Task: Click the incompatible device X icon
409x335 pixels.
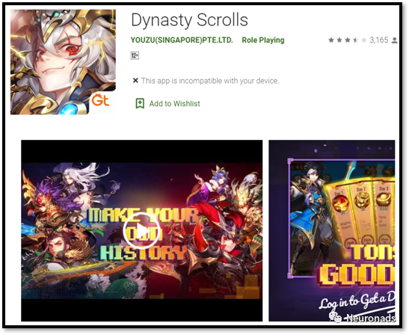Action: (x=135, y=80)
